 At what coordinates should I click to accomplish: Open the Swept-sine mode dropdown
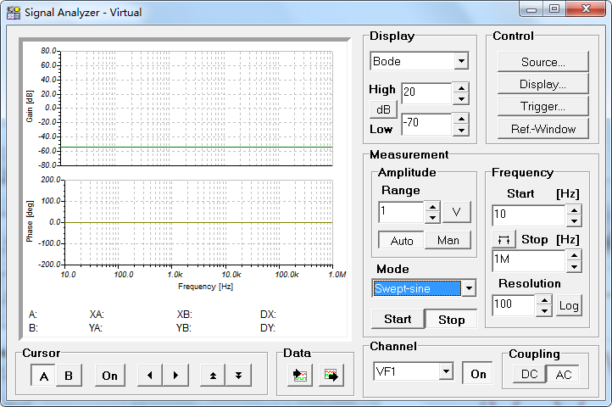click(x=469, y=288)
